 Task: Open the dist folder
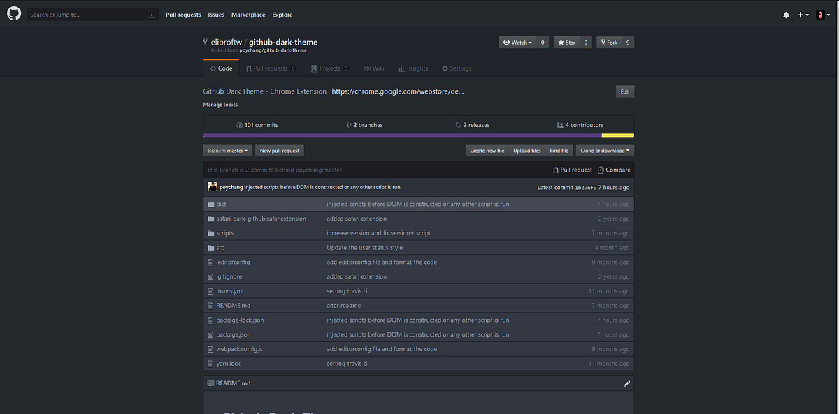coord(221,204)
